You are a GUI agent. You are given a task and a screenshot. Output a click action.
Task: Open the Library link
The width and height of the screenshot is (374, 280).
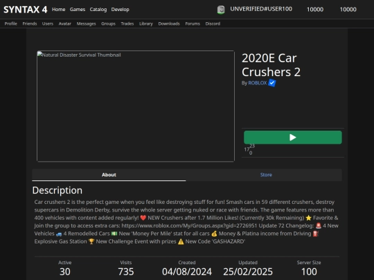tap(145, 24)
